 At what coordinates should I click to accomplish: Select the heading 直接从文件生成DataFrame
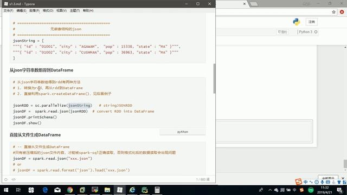35,135
